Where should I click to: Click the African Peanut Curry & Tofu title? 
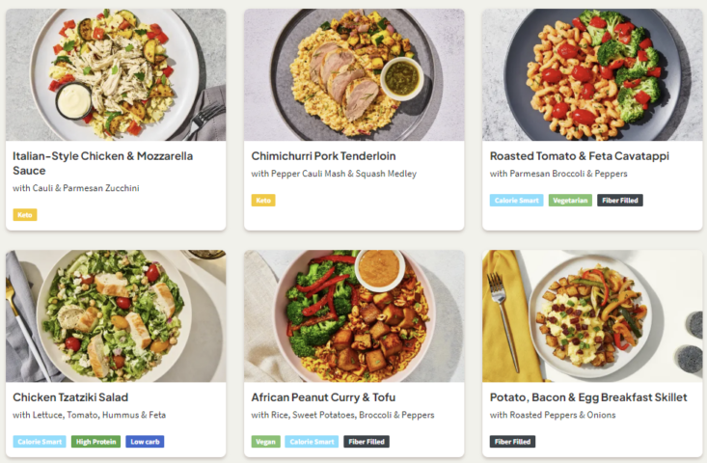tap(323, 396)
